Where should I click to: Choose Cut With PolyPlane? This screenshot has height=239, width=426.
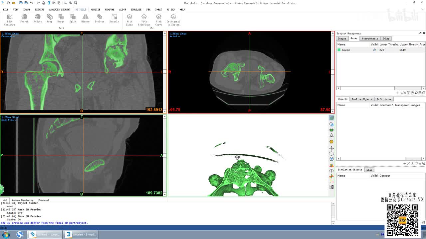click(x=144, y=20)
